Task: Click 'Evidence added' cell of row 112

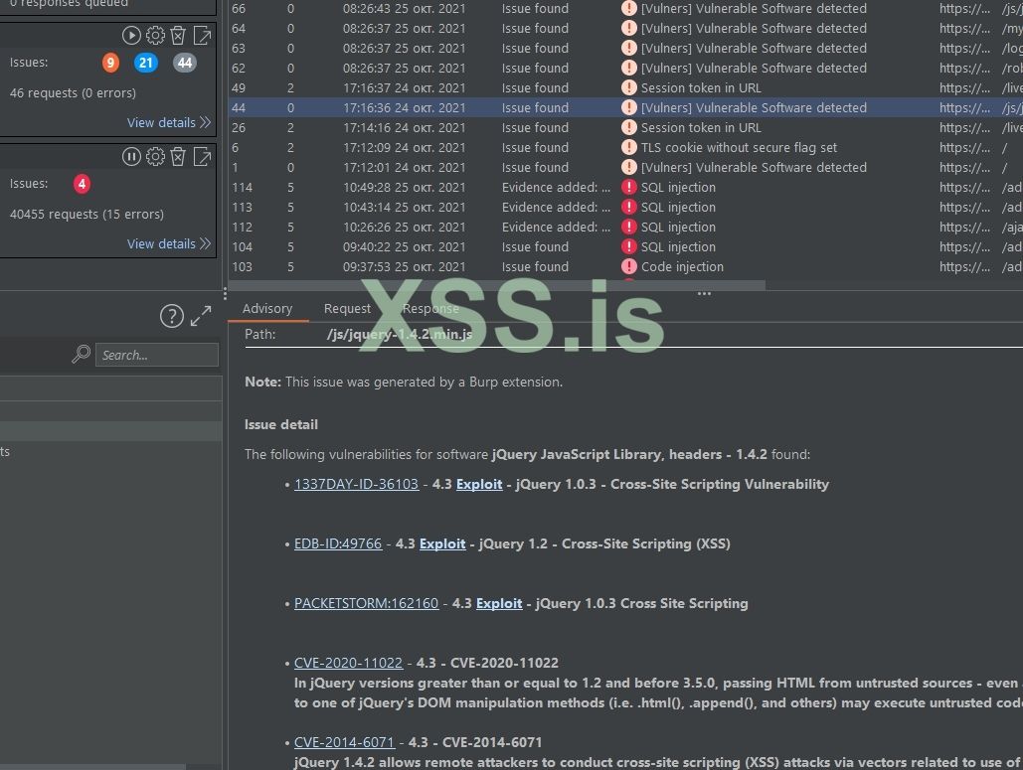Action: click(556, 227)
